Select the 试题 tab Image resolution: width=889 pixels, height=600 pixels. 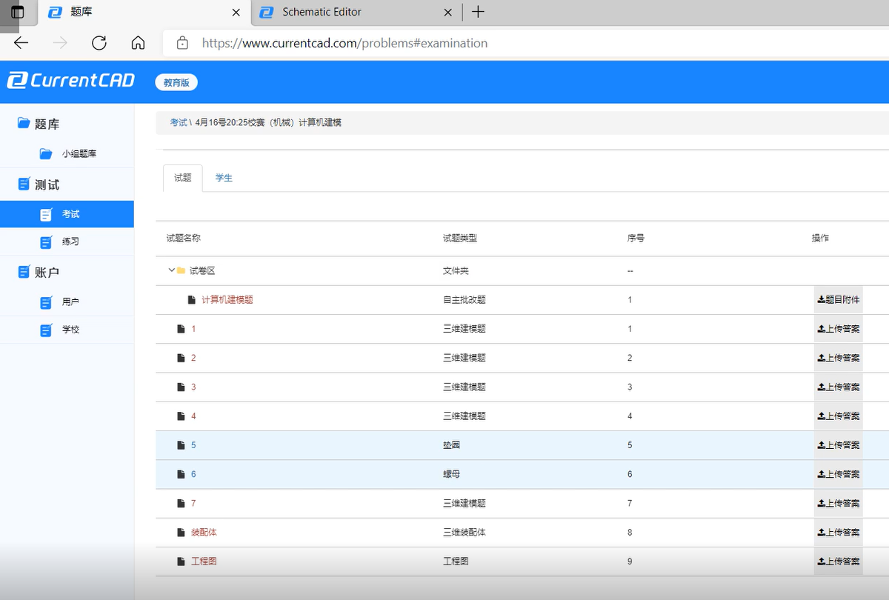tap(182, 178)
